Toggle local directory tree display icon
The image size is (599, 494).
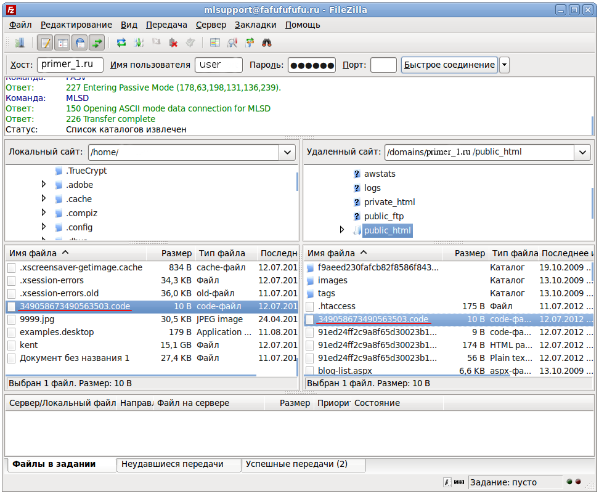pyautogui.click(x=63, y=43)
